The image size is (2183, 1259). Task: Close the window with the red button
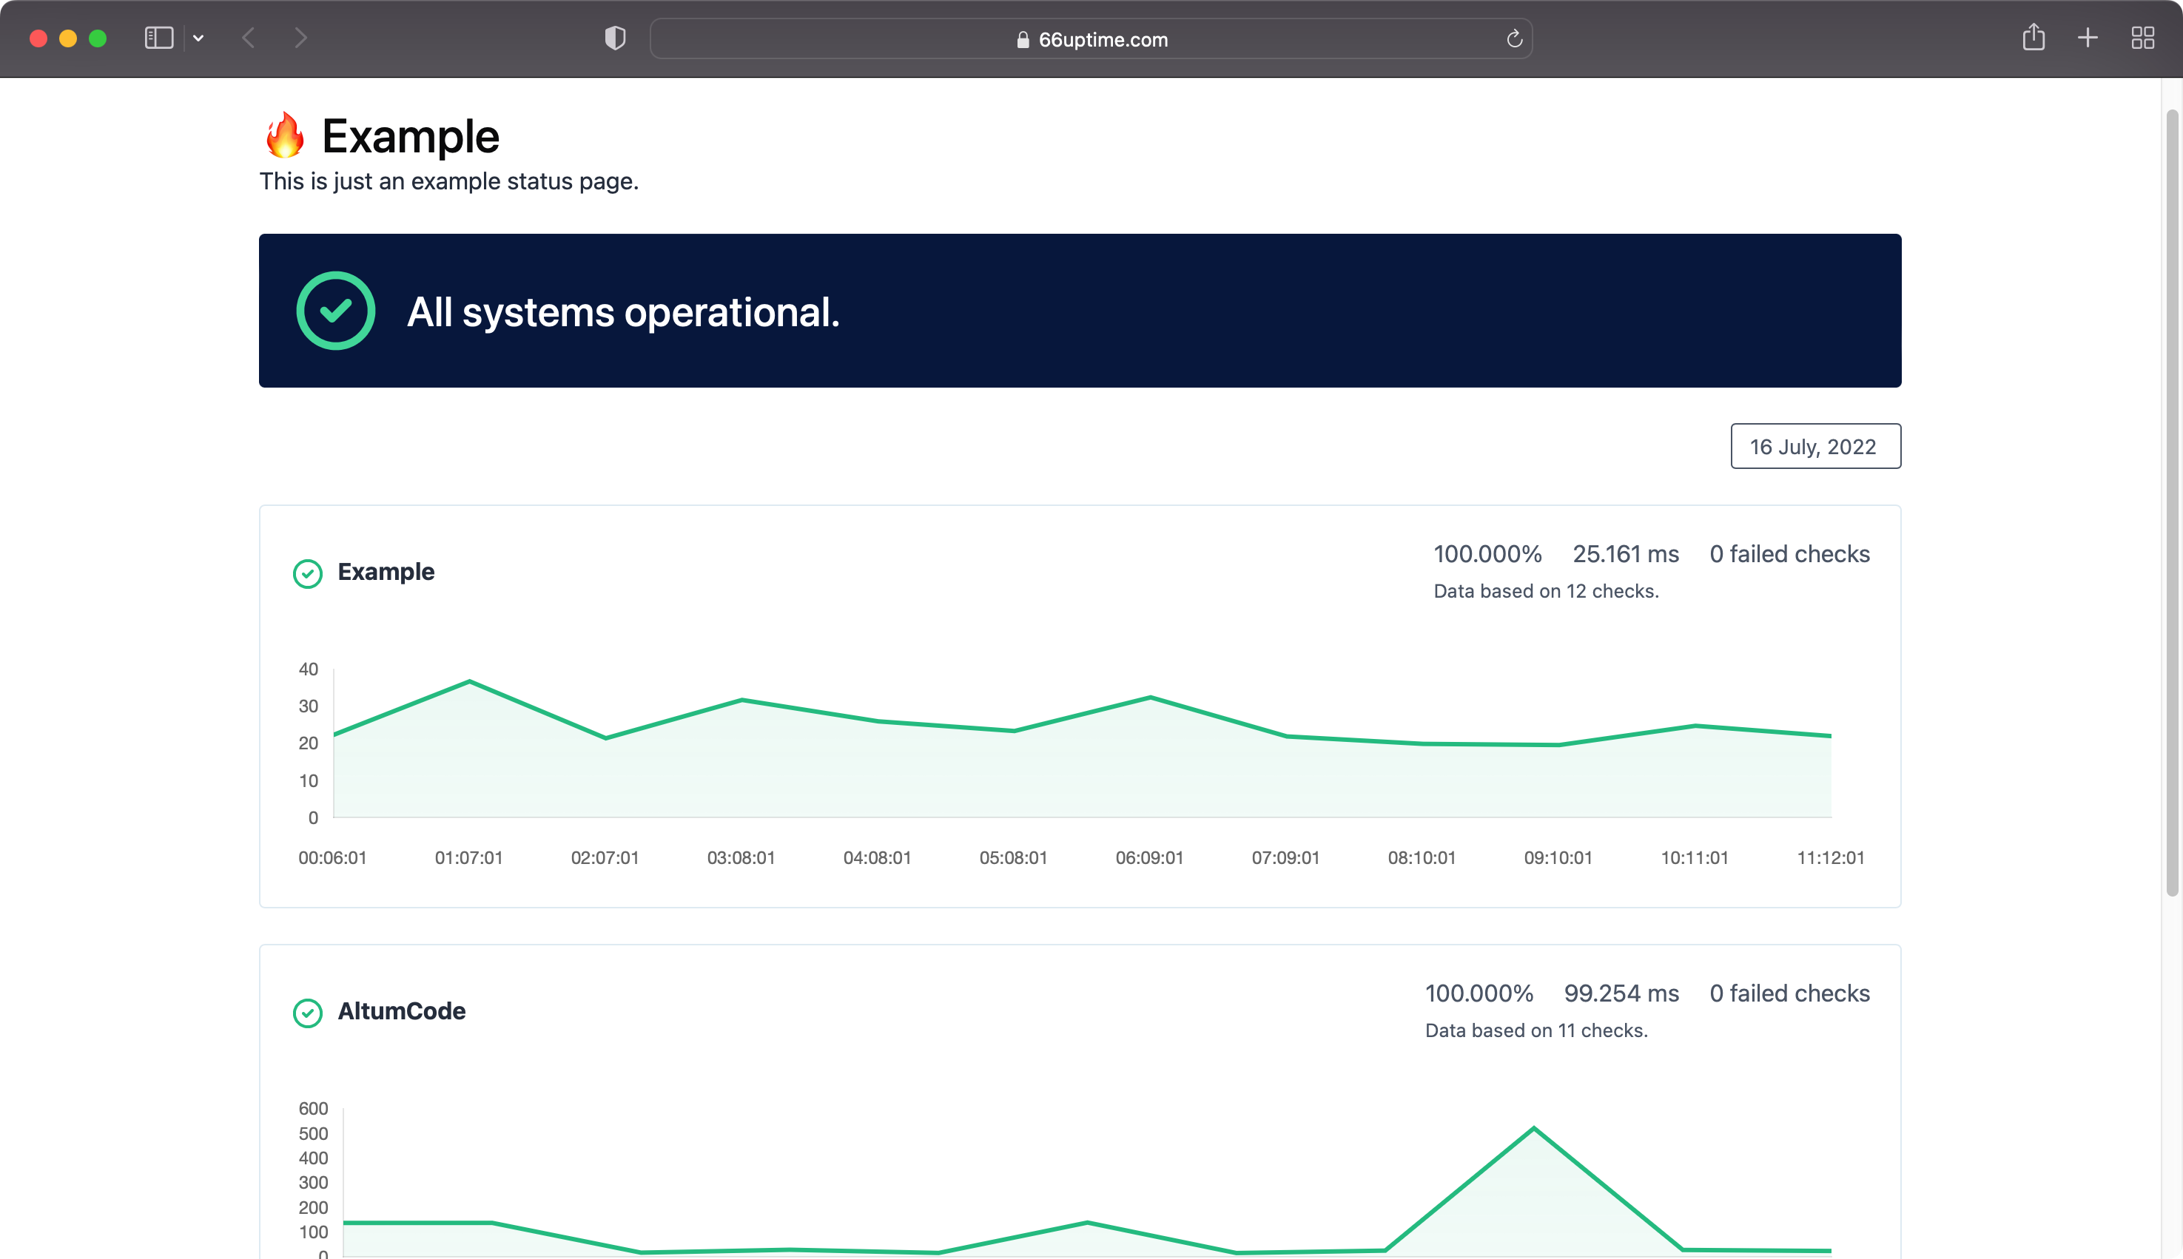click(x=38, y=38)
